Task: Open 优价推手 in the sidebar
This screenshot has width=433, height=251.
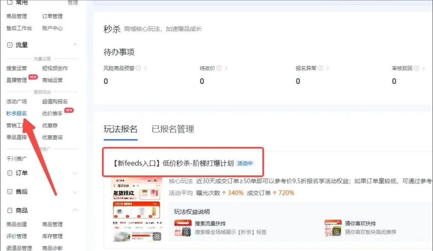Action: pyautogui.click(x=52, y=113)
